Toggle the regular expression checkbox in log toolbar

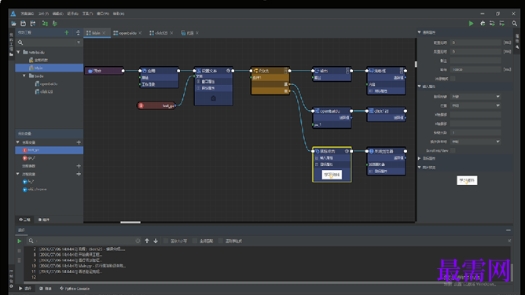click(x=220, y=241)
